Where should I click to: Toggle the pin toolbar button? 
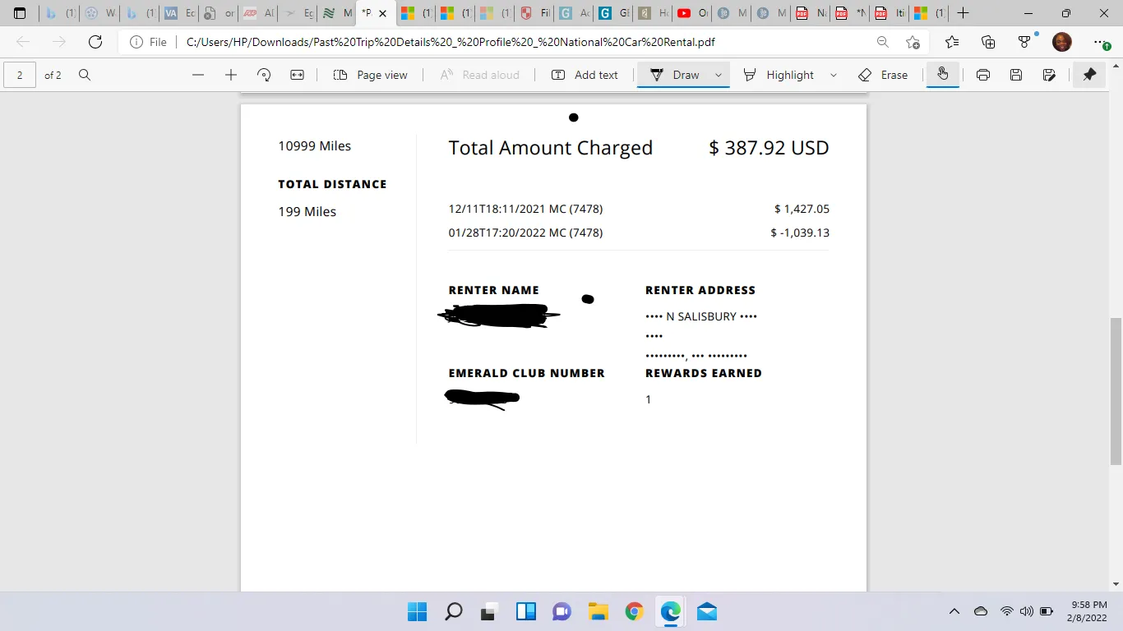click(x=1089, y=75)
